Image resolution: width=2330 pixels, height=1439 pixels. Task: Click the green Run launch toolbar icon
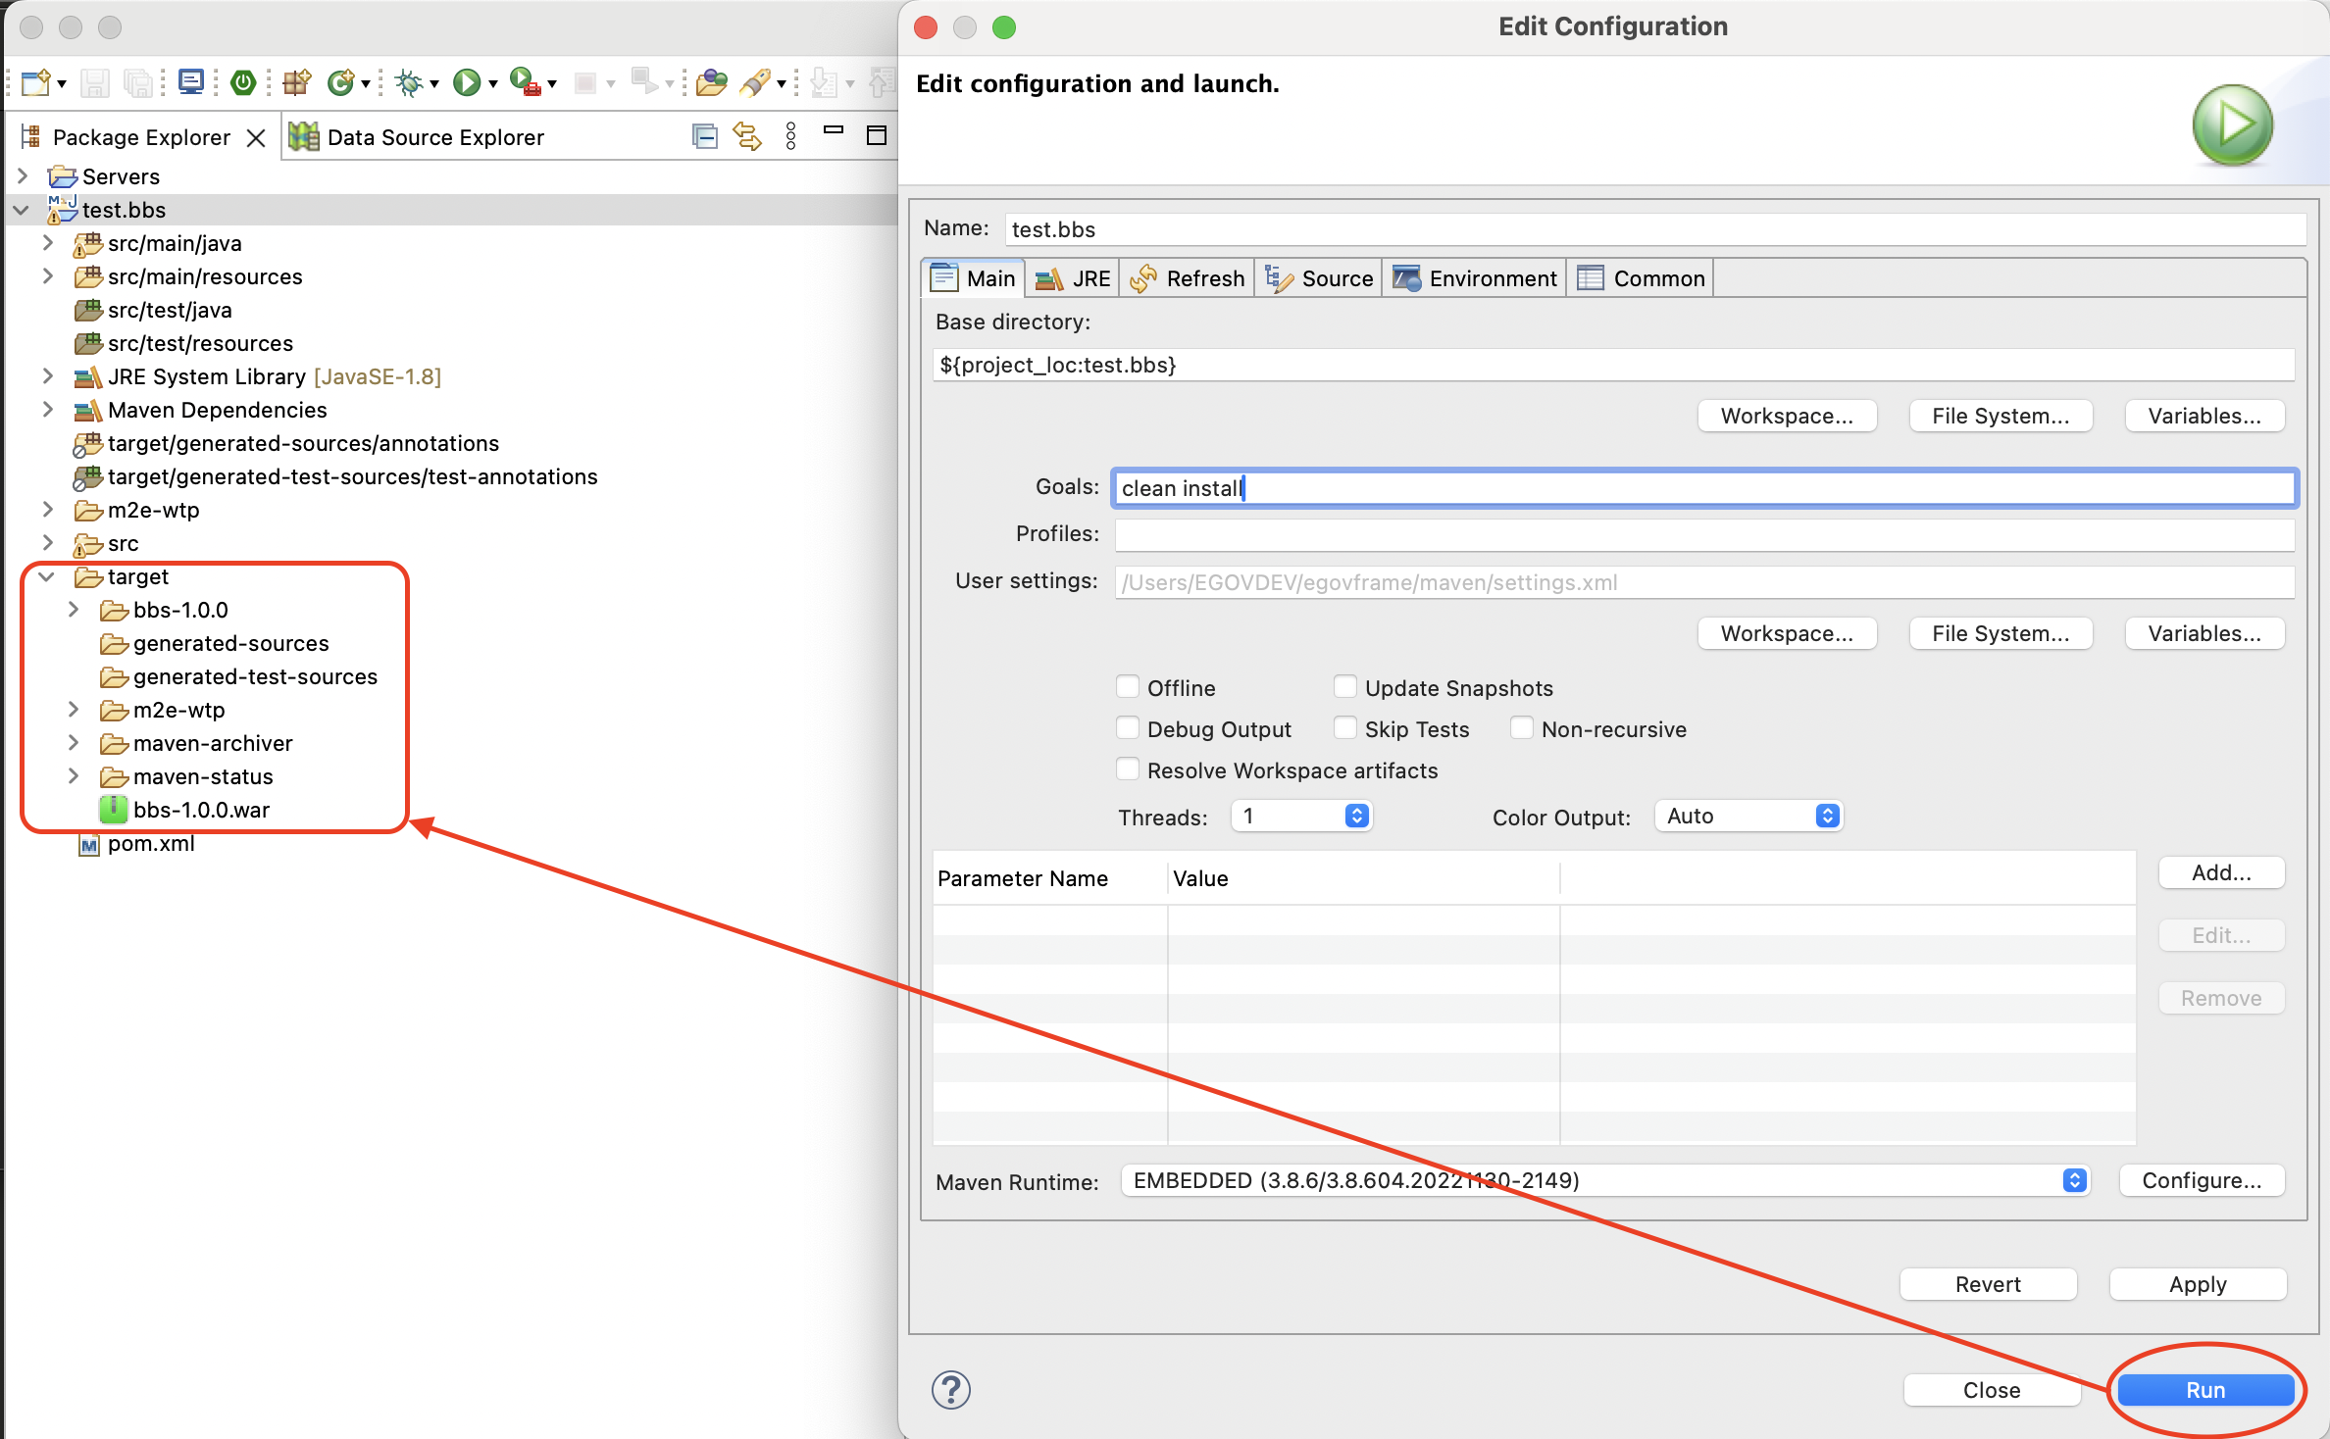[467, 83]
